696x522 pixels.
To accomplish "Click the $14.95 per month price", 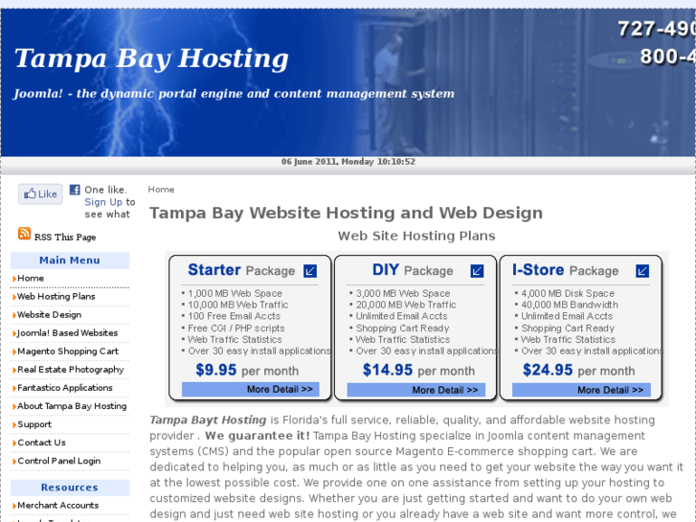I will 418,370.
